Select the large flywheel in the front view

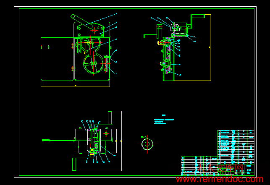pyautogui.click(x=93, y=63)
